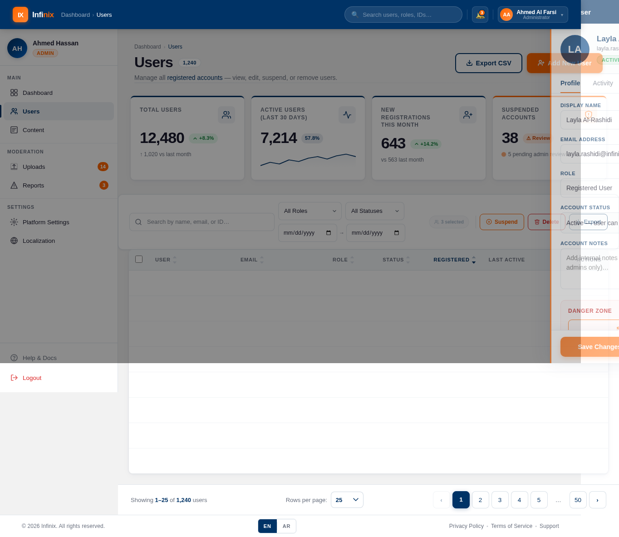Open the All Roles dropdown
The height and width of the screenshot is (537, 619).
[309, 211]
